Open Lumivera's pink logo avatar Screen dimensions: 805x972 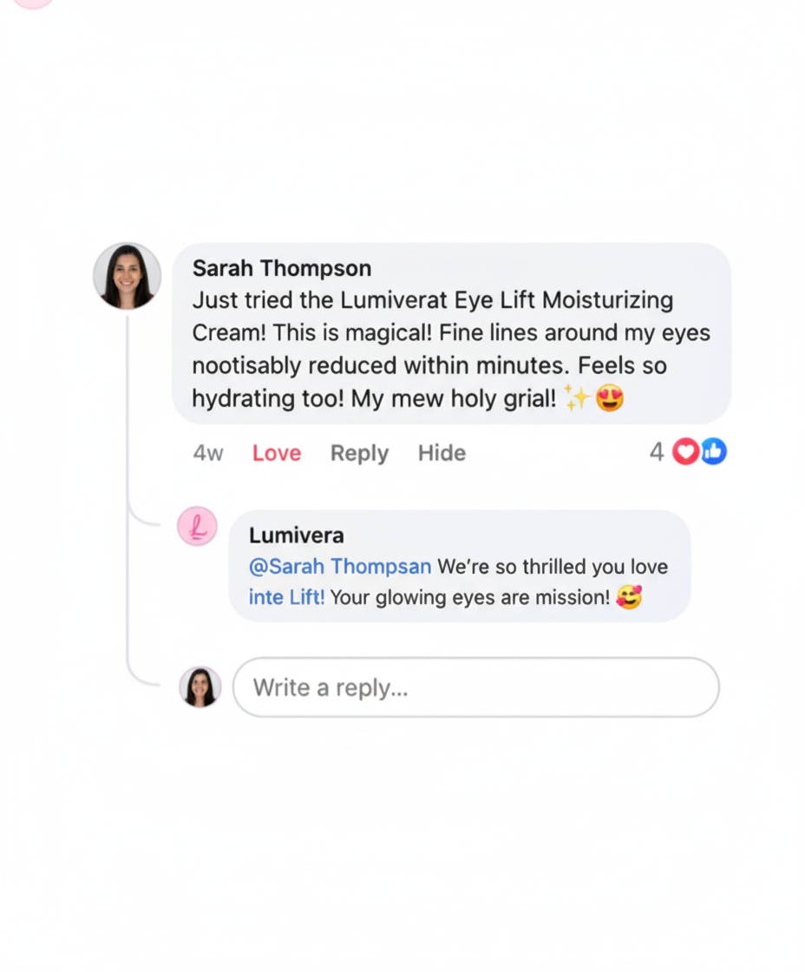[x=198, y=526]
